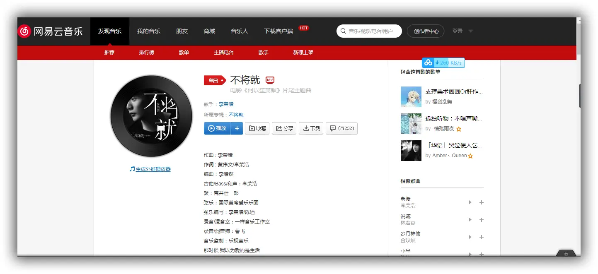Open similar song title 说谎
The height and width of the screenshot is (274, 598).
pos(406,216)
